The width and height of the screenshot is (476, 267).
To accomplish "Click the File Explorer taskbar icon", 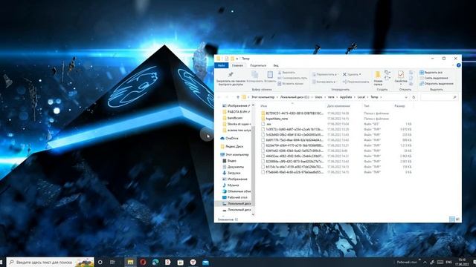I will pos(131,262).
